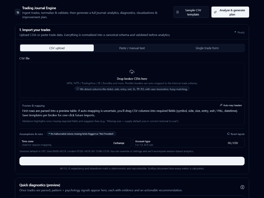Open the Time zone Exchange selector
This screenshot has height=198, width=264.
[x=119, y=143]
